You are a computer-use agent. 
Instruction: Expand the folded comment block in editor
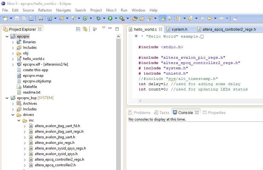[136, 36]
